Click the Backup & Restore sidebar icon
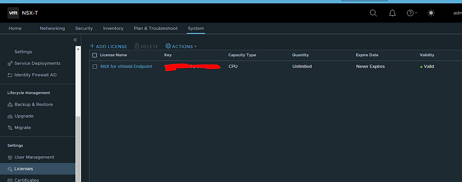The width and height of the screenshot is (462, 182). coord(10,104)
